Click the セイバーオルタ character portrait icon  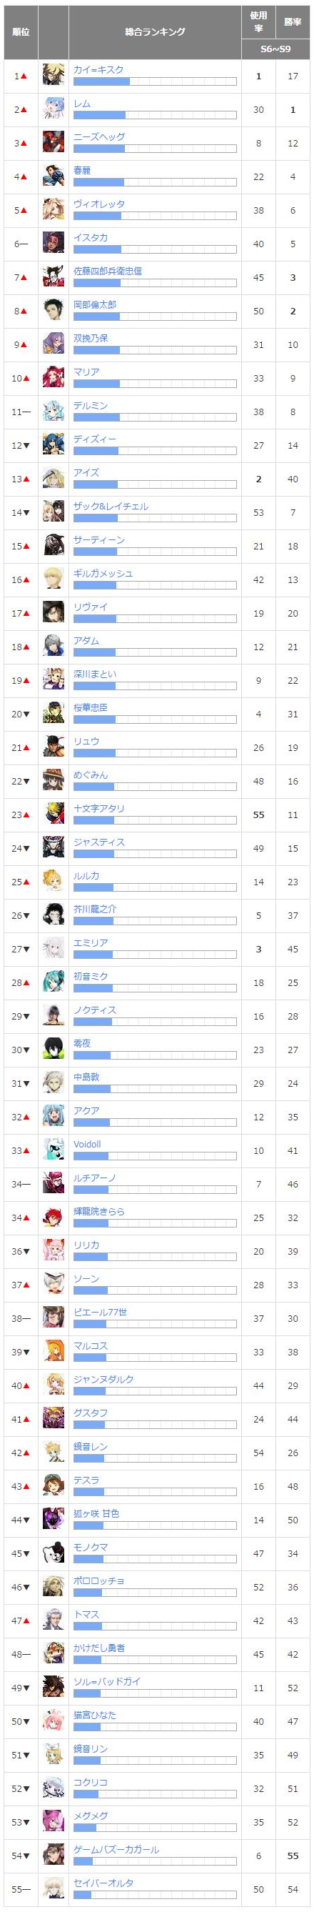pos(54,1889)
